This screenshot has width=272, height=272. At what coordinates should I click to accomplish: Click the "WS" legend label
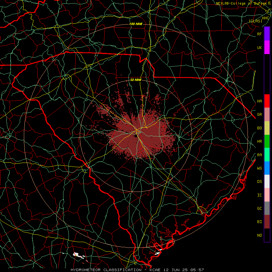pyautogui.click(x=259, y=168)
